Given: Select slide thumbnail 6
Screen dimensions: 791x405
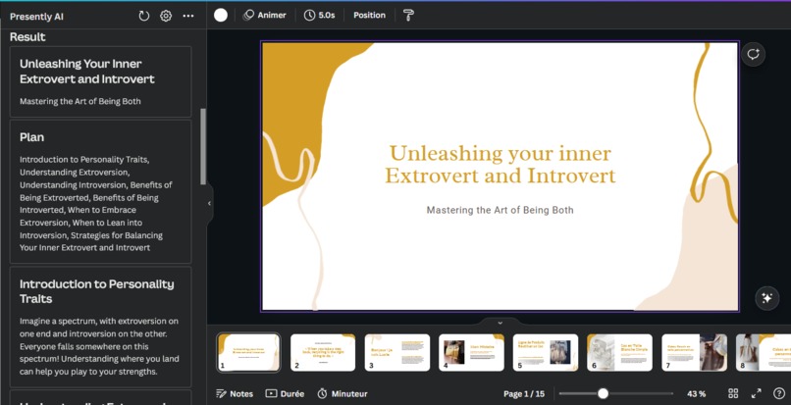Looking at the screenshot, I should click(619, 352).
